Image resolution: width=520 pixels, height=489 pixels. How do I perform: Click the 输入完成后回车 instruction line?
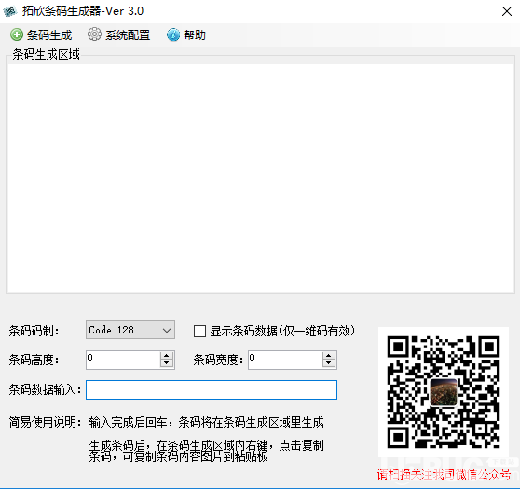point(206,422)
